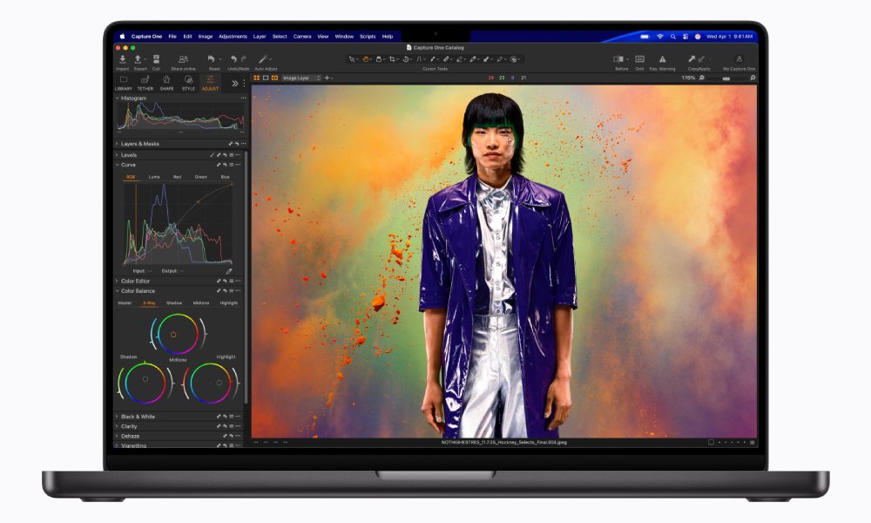Toggle the Exposure Warning
Image resolution: width=871 pixels, height=523 pixels.
(x=662, y=59)
